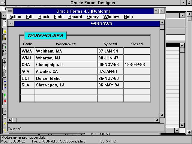Select the 18-SEP-93 closed date field
The width and height of the screenshot is (192, 144).
click(x=137, y=64)
